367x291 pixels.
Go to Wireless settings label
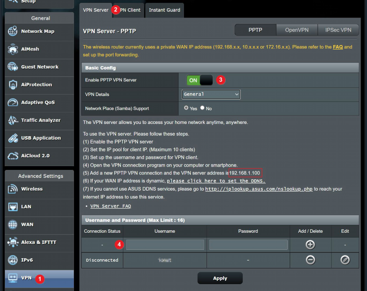tap(32, 189)
